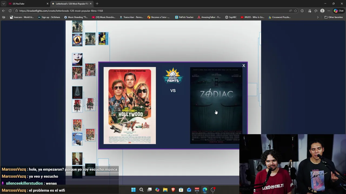Select the Doctor Strange poster in the bracket
Viewport: 346px width, 194px height.
pos(77,40)
